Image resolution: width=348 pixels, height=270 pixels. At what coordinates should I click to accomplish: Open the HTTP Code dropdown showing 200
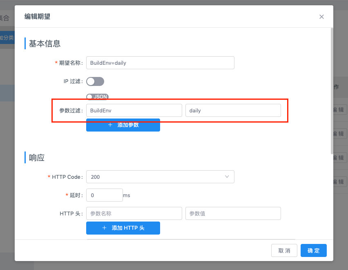point(160,177)
